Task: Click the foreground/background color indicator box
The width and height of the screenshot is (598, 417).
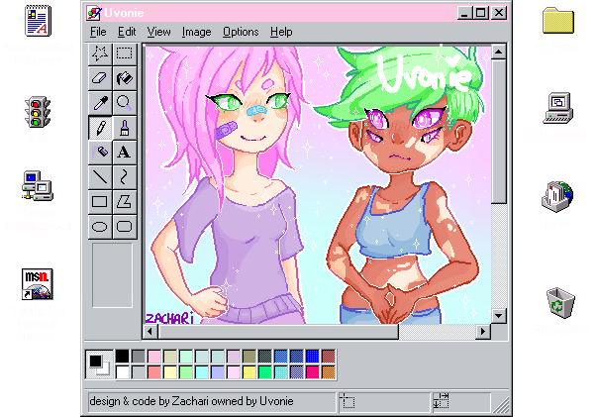Action: pos(99,365)
